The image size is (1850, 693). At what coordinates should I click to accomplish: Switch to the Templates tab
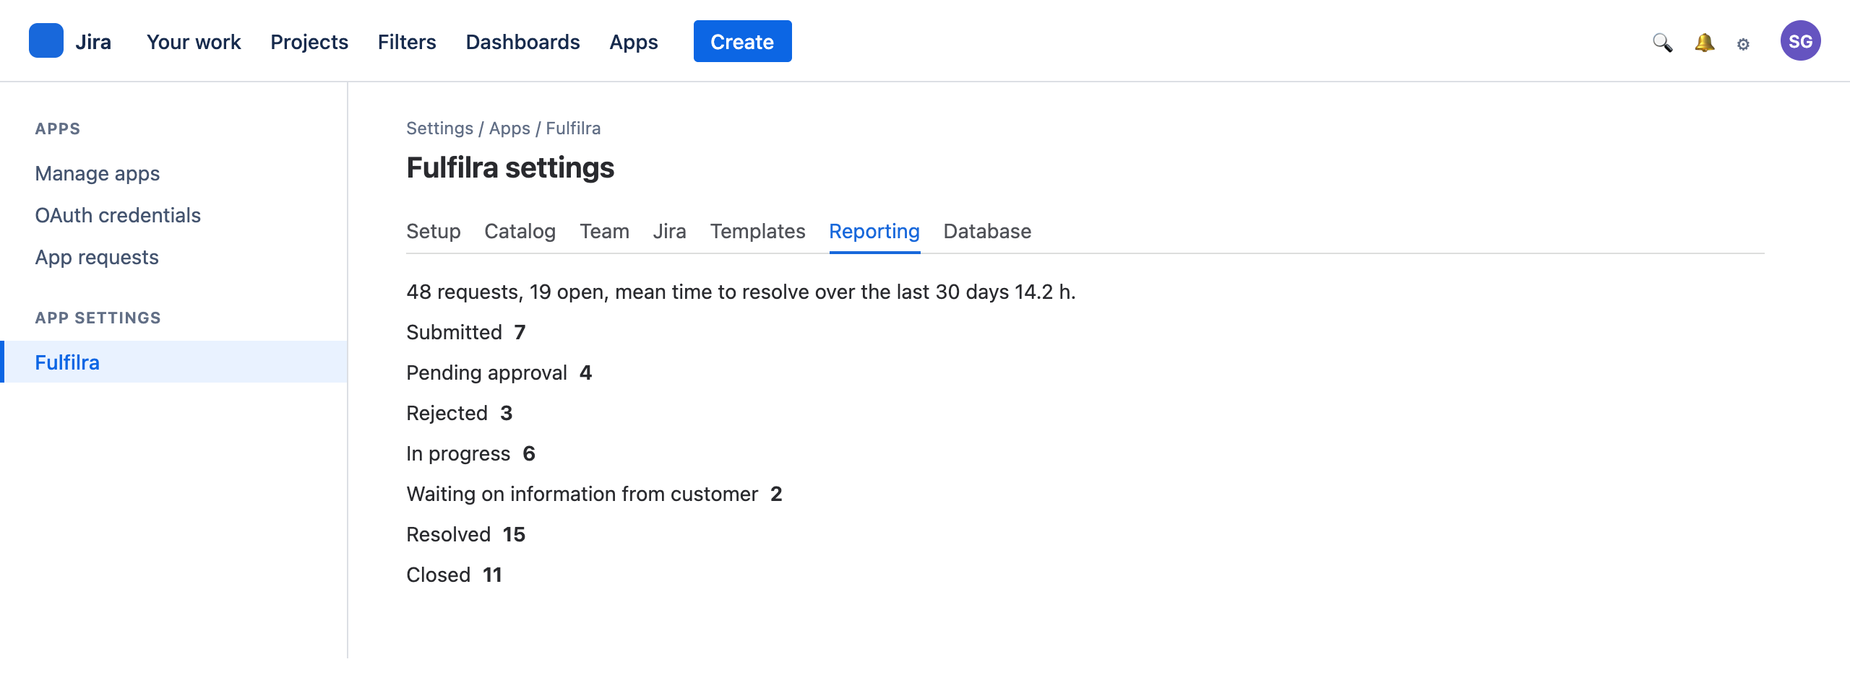point(757,231)
